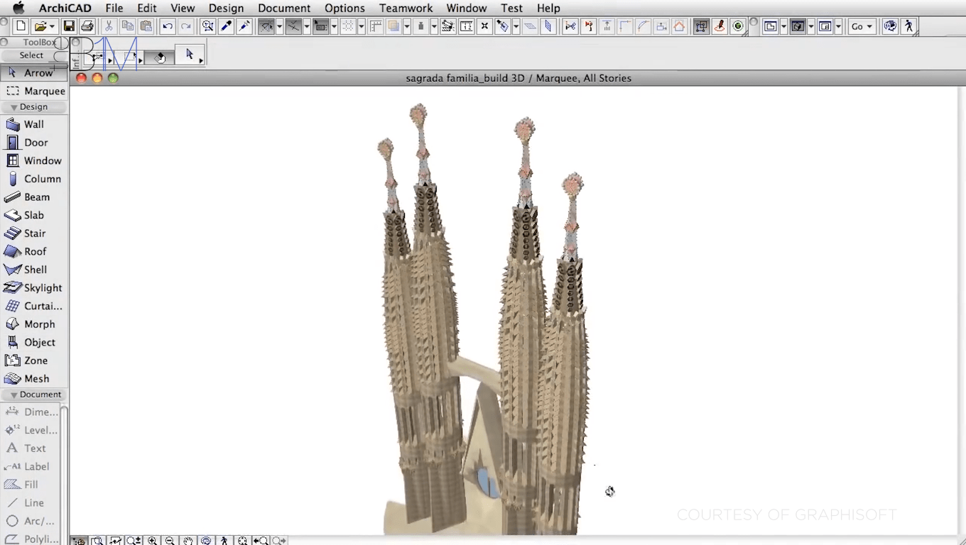Select the Wall tool

pyautogui.click(x=33, y=124)
